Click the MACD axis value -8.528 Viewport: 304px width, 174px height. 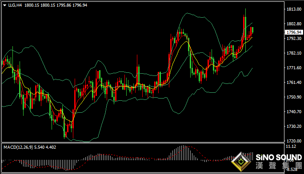click(x=292, y=170)
